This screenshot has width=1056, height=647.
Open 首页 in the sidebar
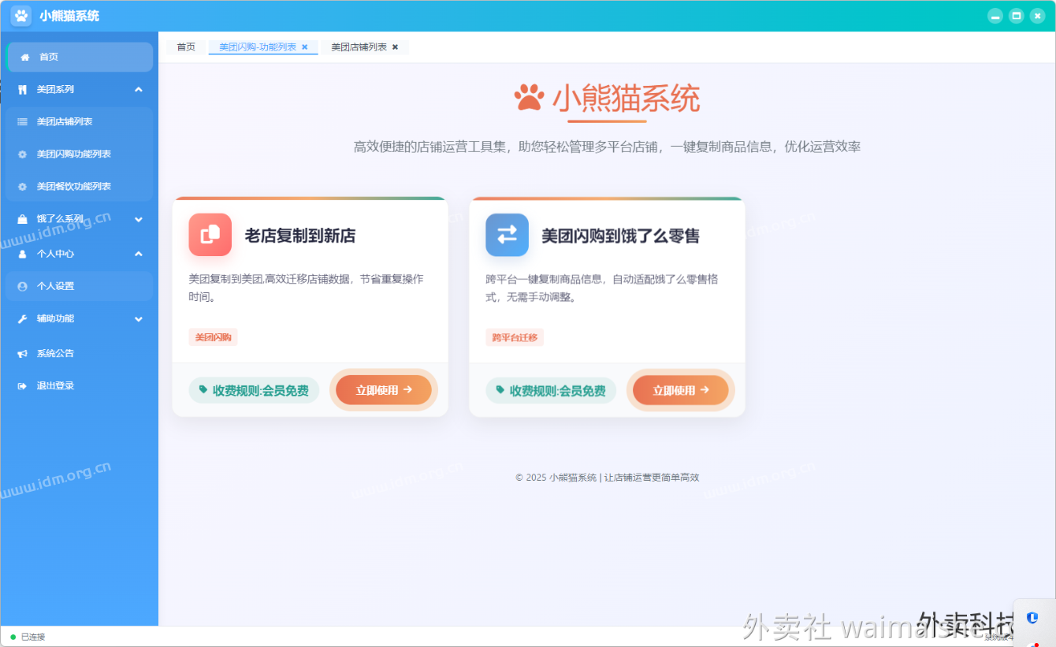coord(79,57)
